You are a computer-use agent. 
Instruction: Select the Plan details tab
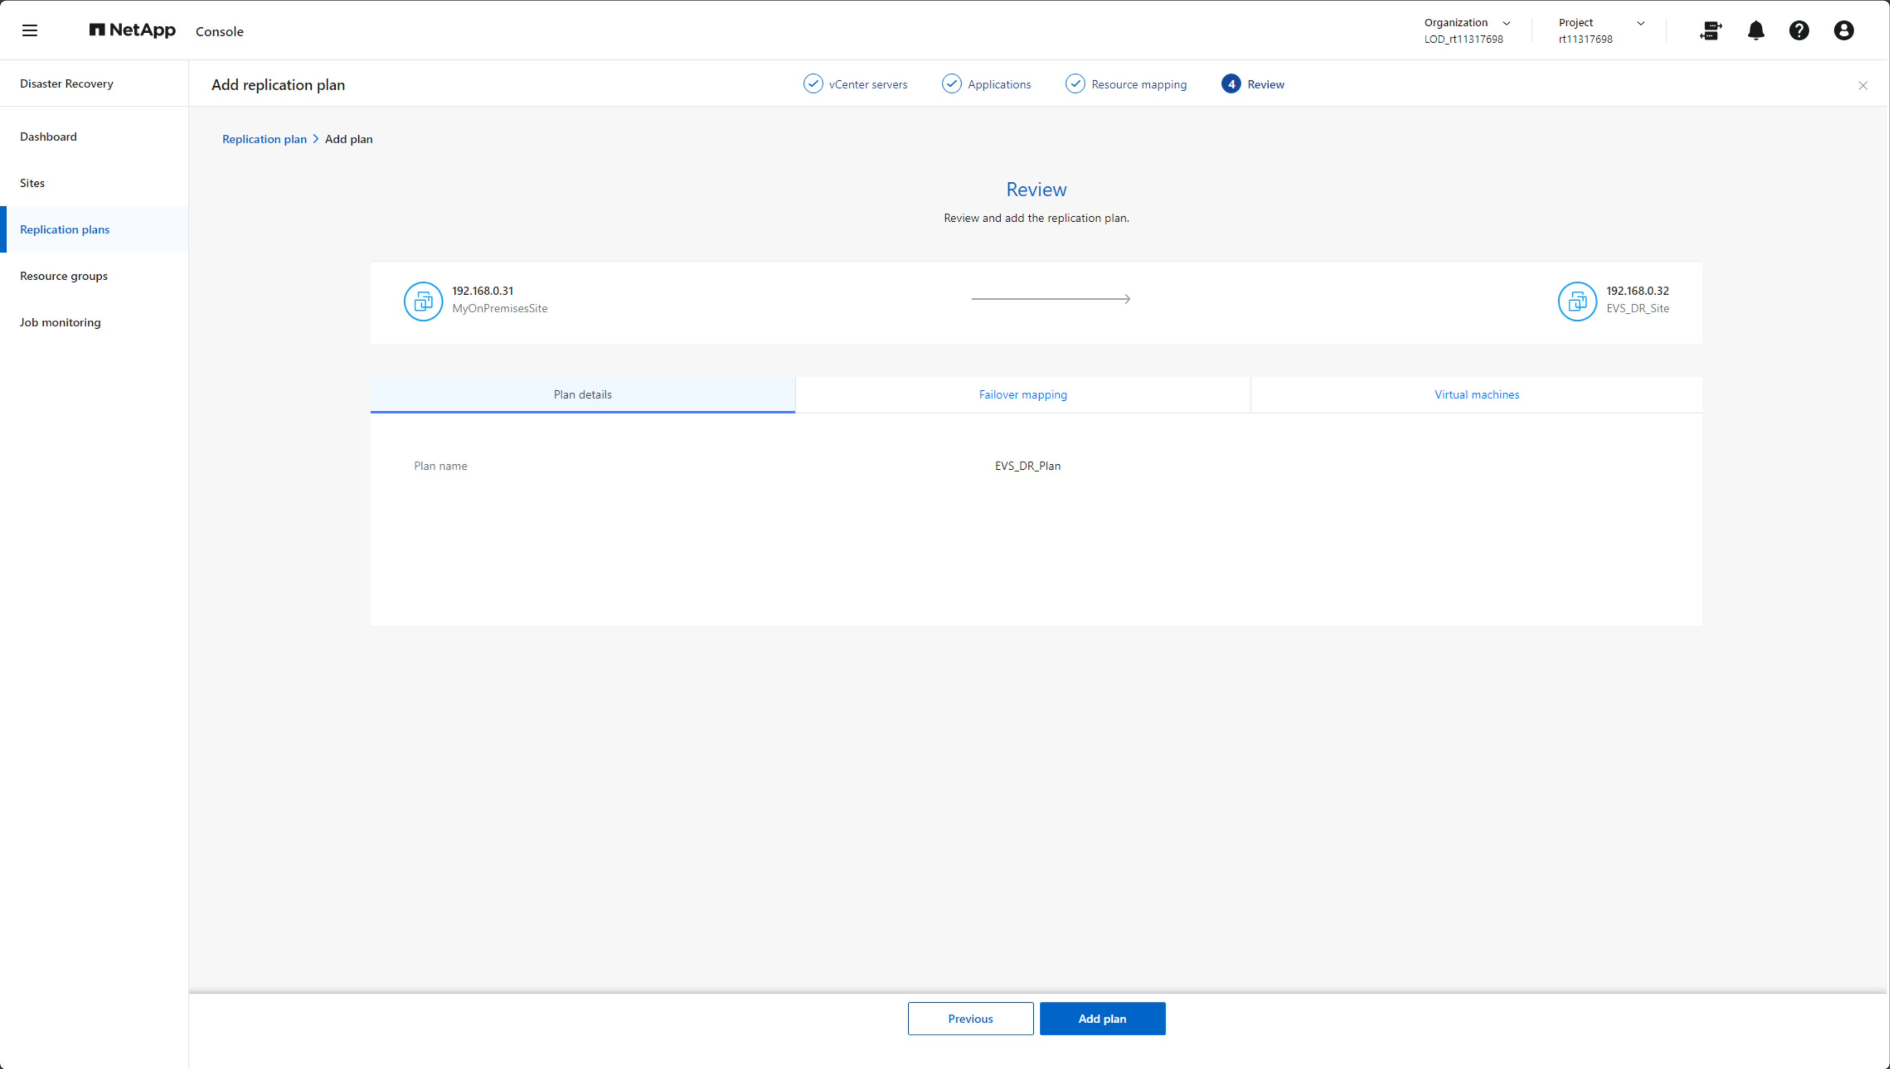click(582, 394)
